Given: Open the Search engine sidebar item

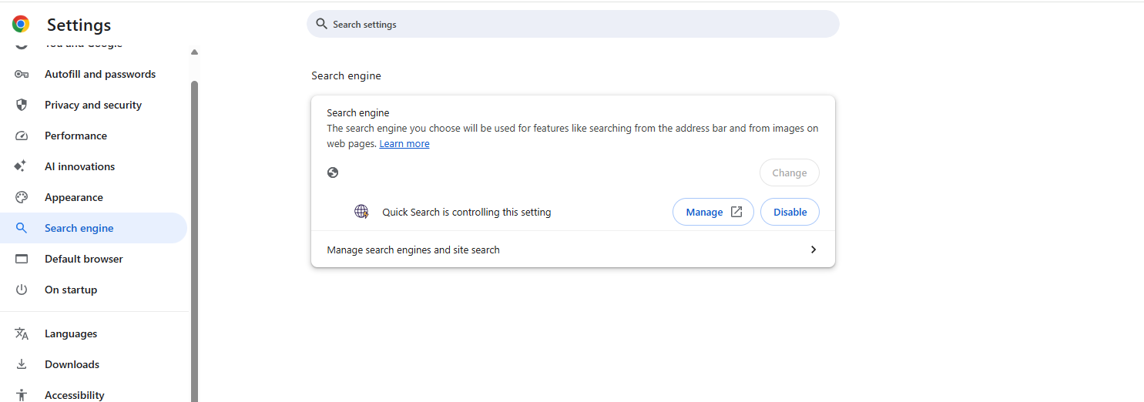Looking at the screenshot, I should click(x=79, y=228).
